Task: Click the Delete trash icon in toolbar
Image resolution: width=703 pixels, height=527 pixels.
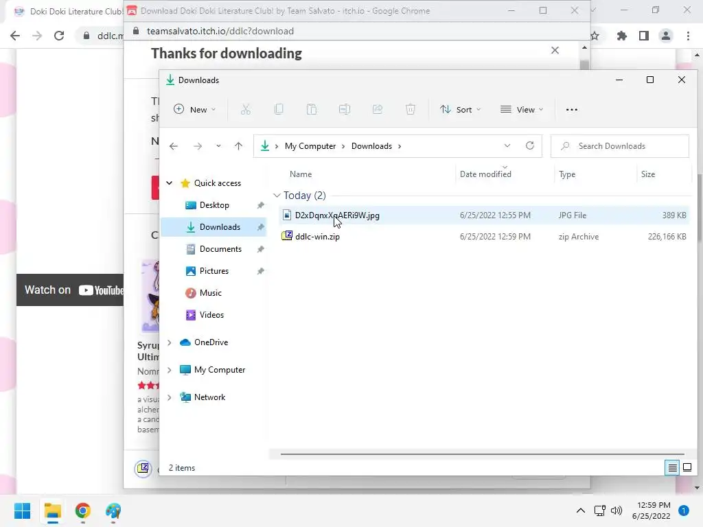Action: click(x=411, y=109)
